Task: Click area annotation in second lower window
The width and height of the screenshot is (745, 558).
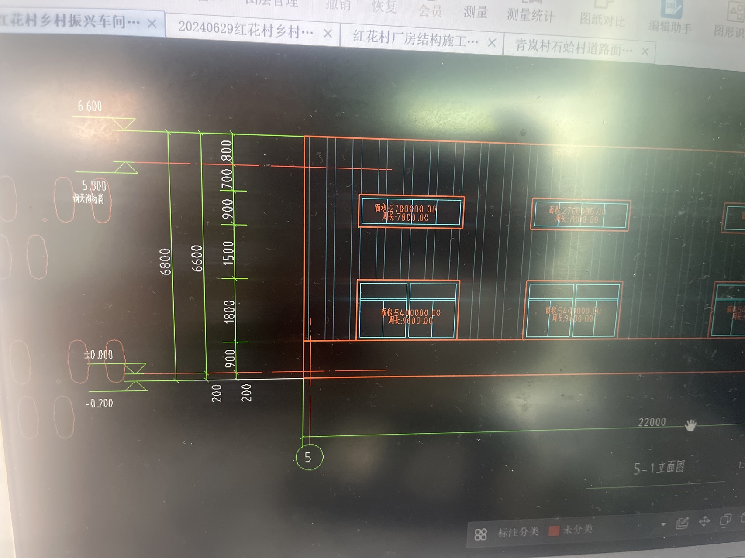Action: pos(573,311)
